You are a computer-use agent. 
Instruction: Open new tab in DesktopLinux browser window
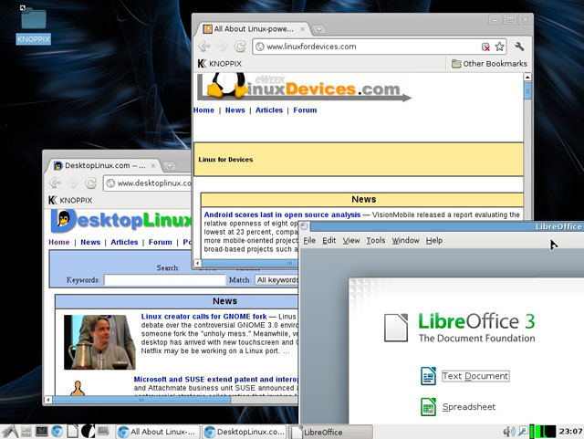point(170,166)
